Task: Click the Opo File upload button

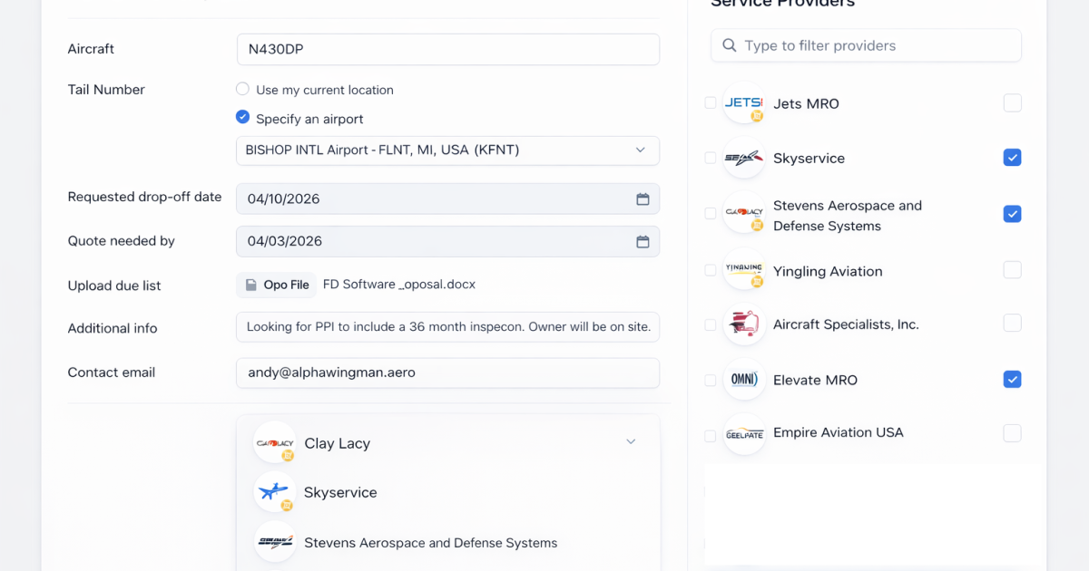Action: pos(276,285)
